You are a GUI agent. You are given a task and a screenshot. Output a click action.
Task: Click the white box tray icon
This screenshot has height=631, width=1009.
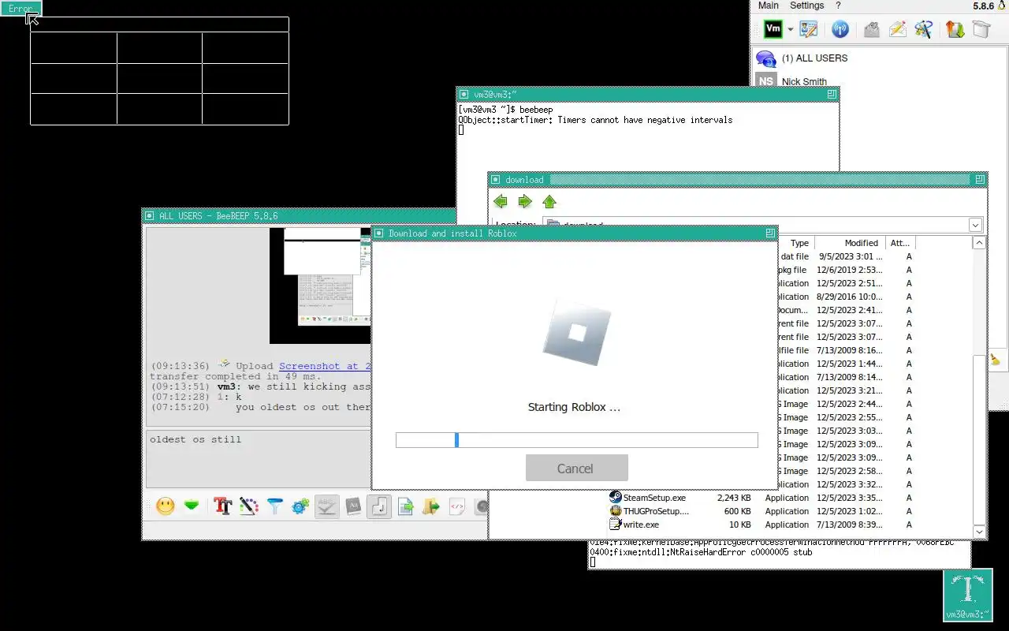(x=981, y=29)
